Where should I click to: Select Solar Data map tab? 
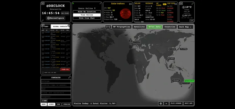coord(155,27)
